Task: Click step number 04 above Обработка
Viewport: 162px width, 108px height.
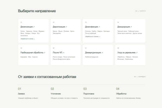Action: click(118, 89)
